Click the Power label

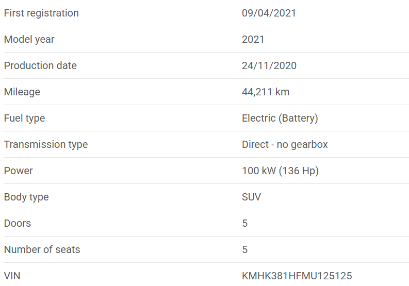pos(18,171)
